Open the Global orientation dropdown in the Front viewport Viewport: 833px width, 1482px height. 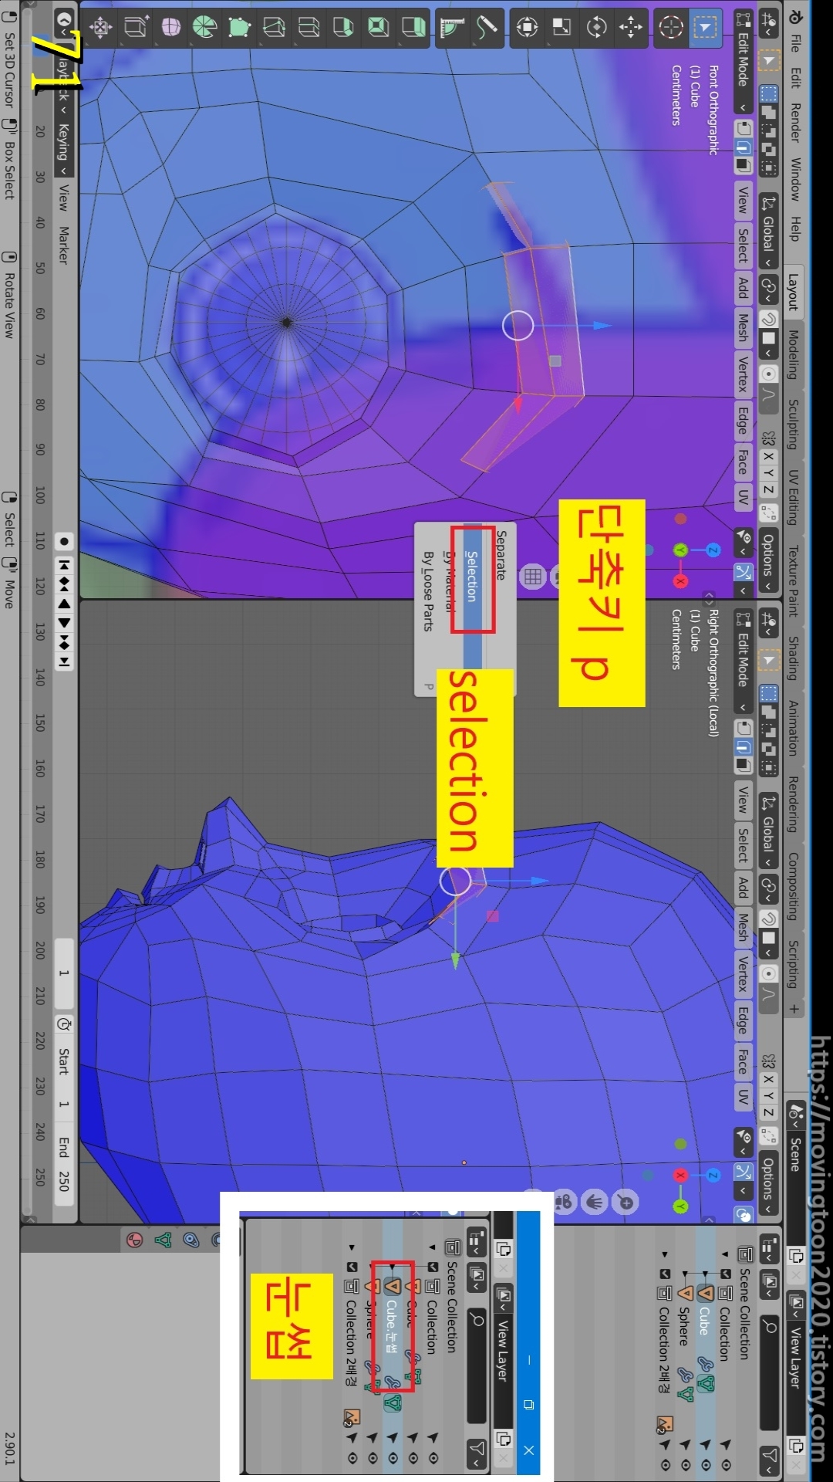768,232
